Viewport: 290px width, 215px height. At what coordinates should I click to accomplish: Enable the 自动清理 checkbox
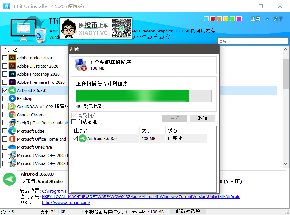pyautogui.click(x=74, y=121)
